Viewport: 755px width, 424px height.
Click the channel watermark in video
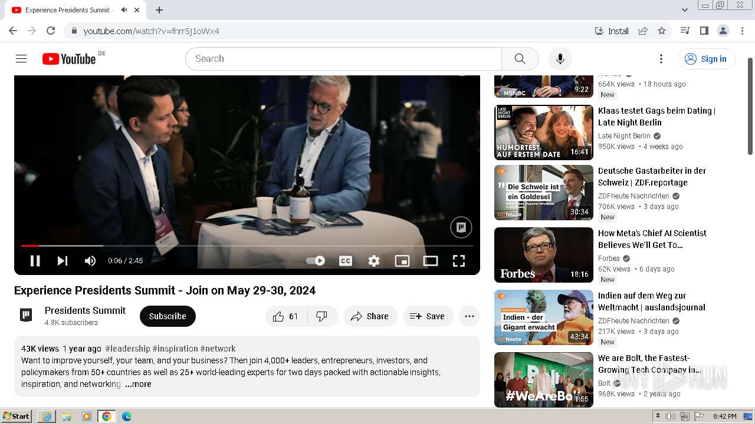(x=461, y=227)
